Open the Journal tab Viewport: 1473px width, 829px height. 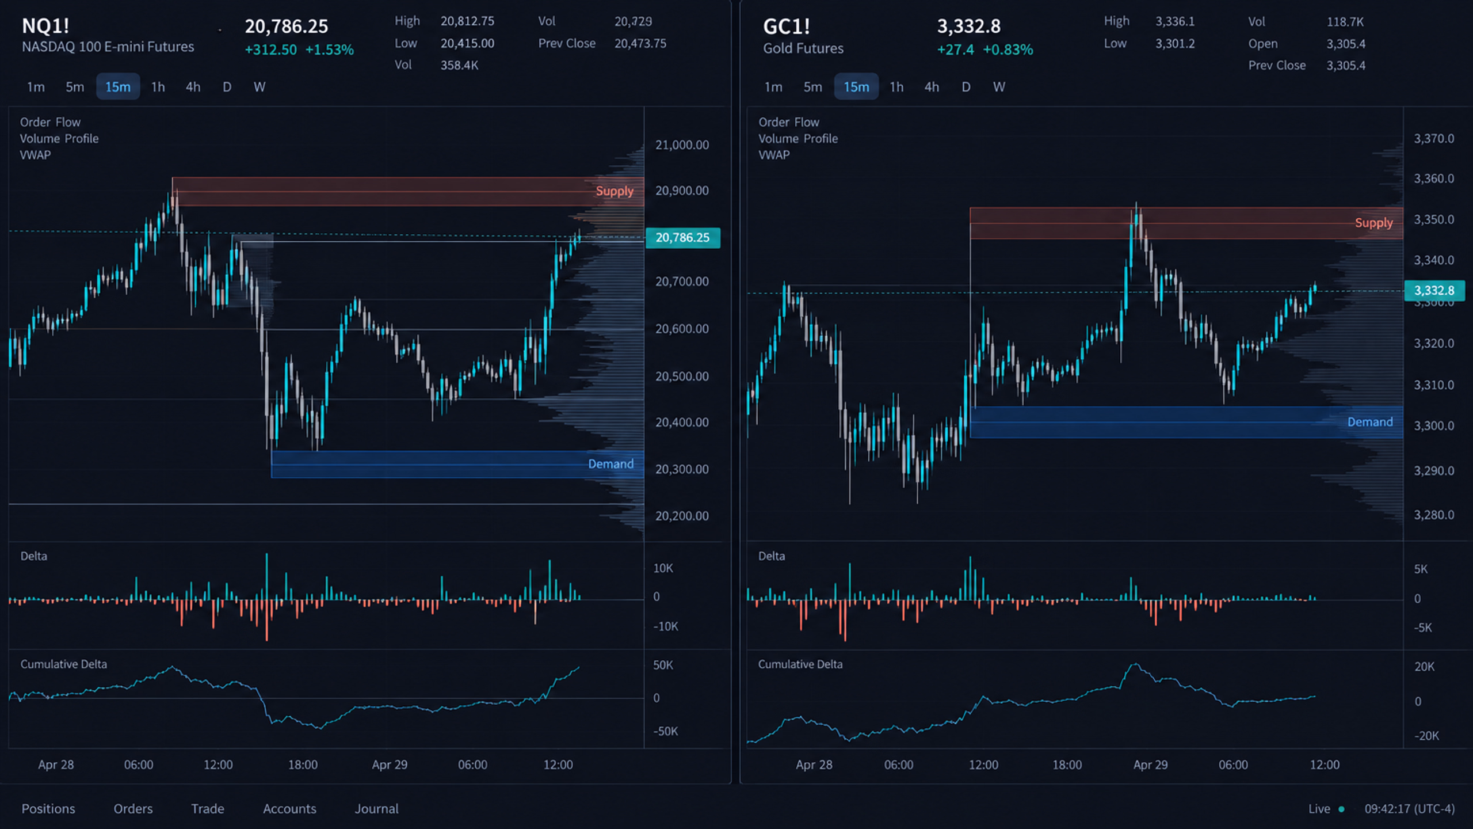pyautogui.click(x=376, y=809)
